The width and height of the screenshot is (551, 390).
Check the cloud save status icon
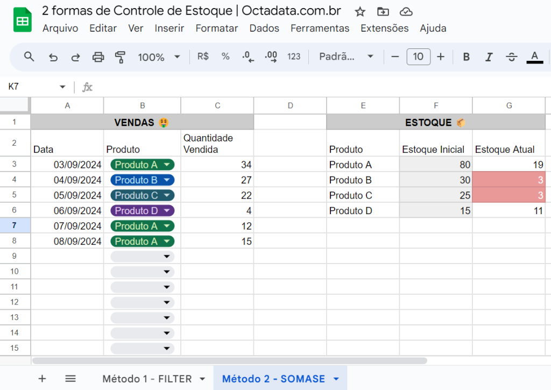[406, 11]
